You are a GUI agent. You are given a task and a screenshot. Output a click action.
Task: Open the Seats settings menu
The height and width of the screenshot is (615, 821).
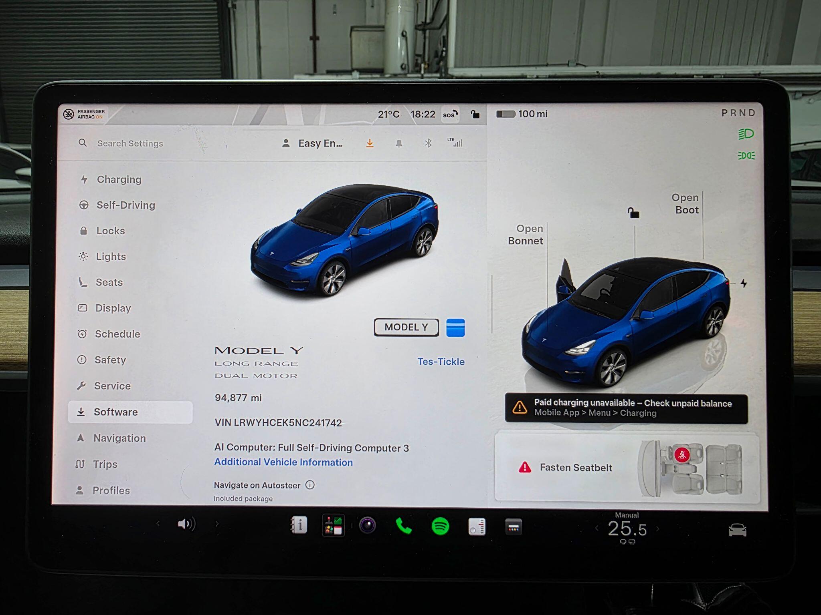click(x=101, y=282)
